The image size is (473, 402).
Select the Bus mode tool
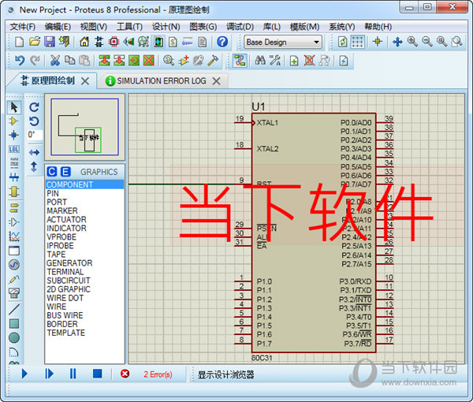[14, 177]
